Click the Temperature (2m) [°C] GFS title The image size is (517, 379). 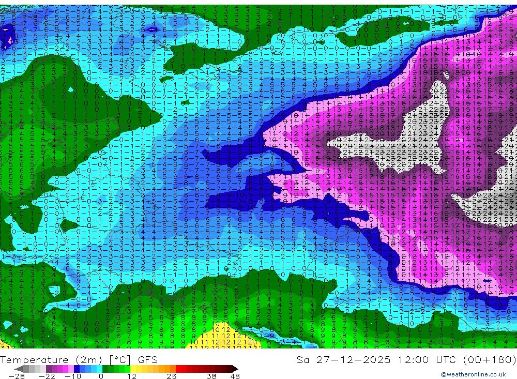(79, 359)
